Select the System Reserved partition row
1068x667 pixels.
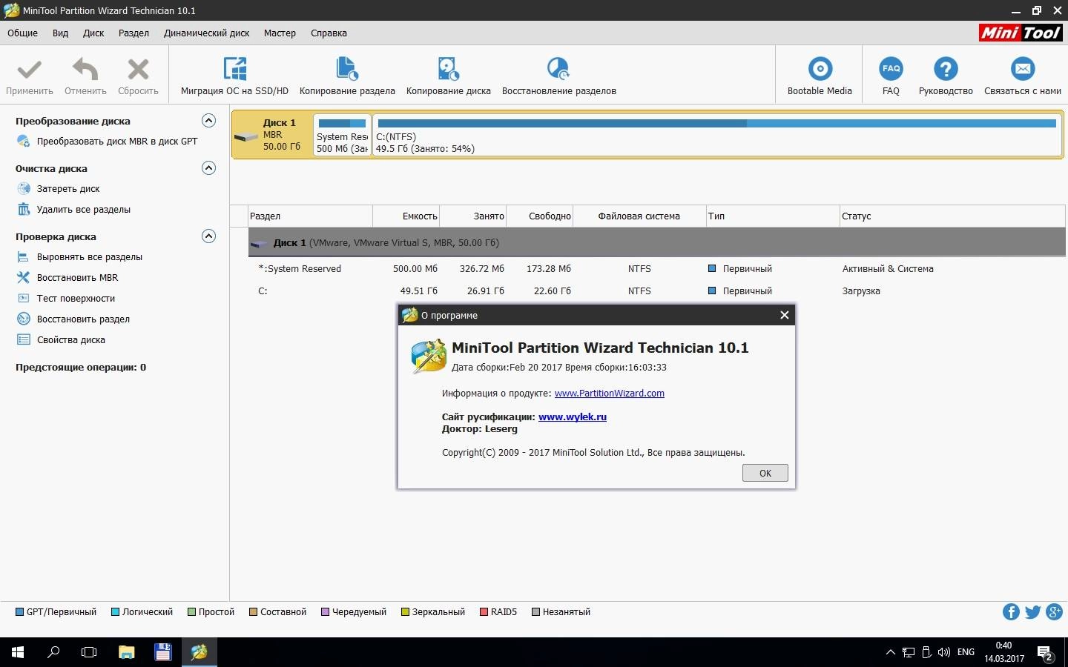click(x=657, y=268)
